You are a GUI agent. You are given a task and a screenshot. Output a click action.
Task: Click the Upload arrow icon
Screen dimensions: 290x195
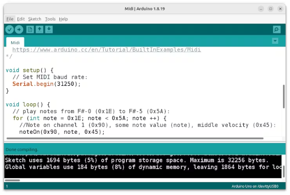point(19,30)
